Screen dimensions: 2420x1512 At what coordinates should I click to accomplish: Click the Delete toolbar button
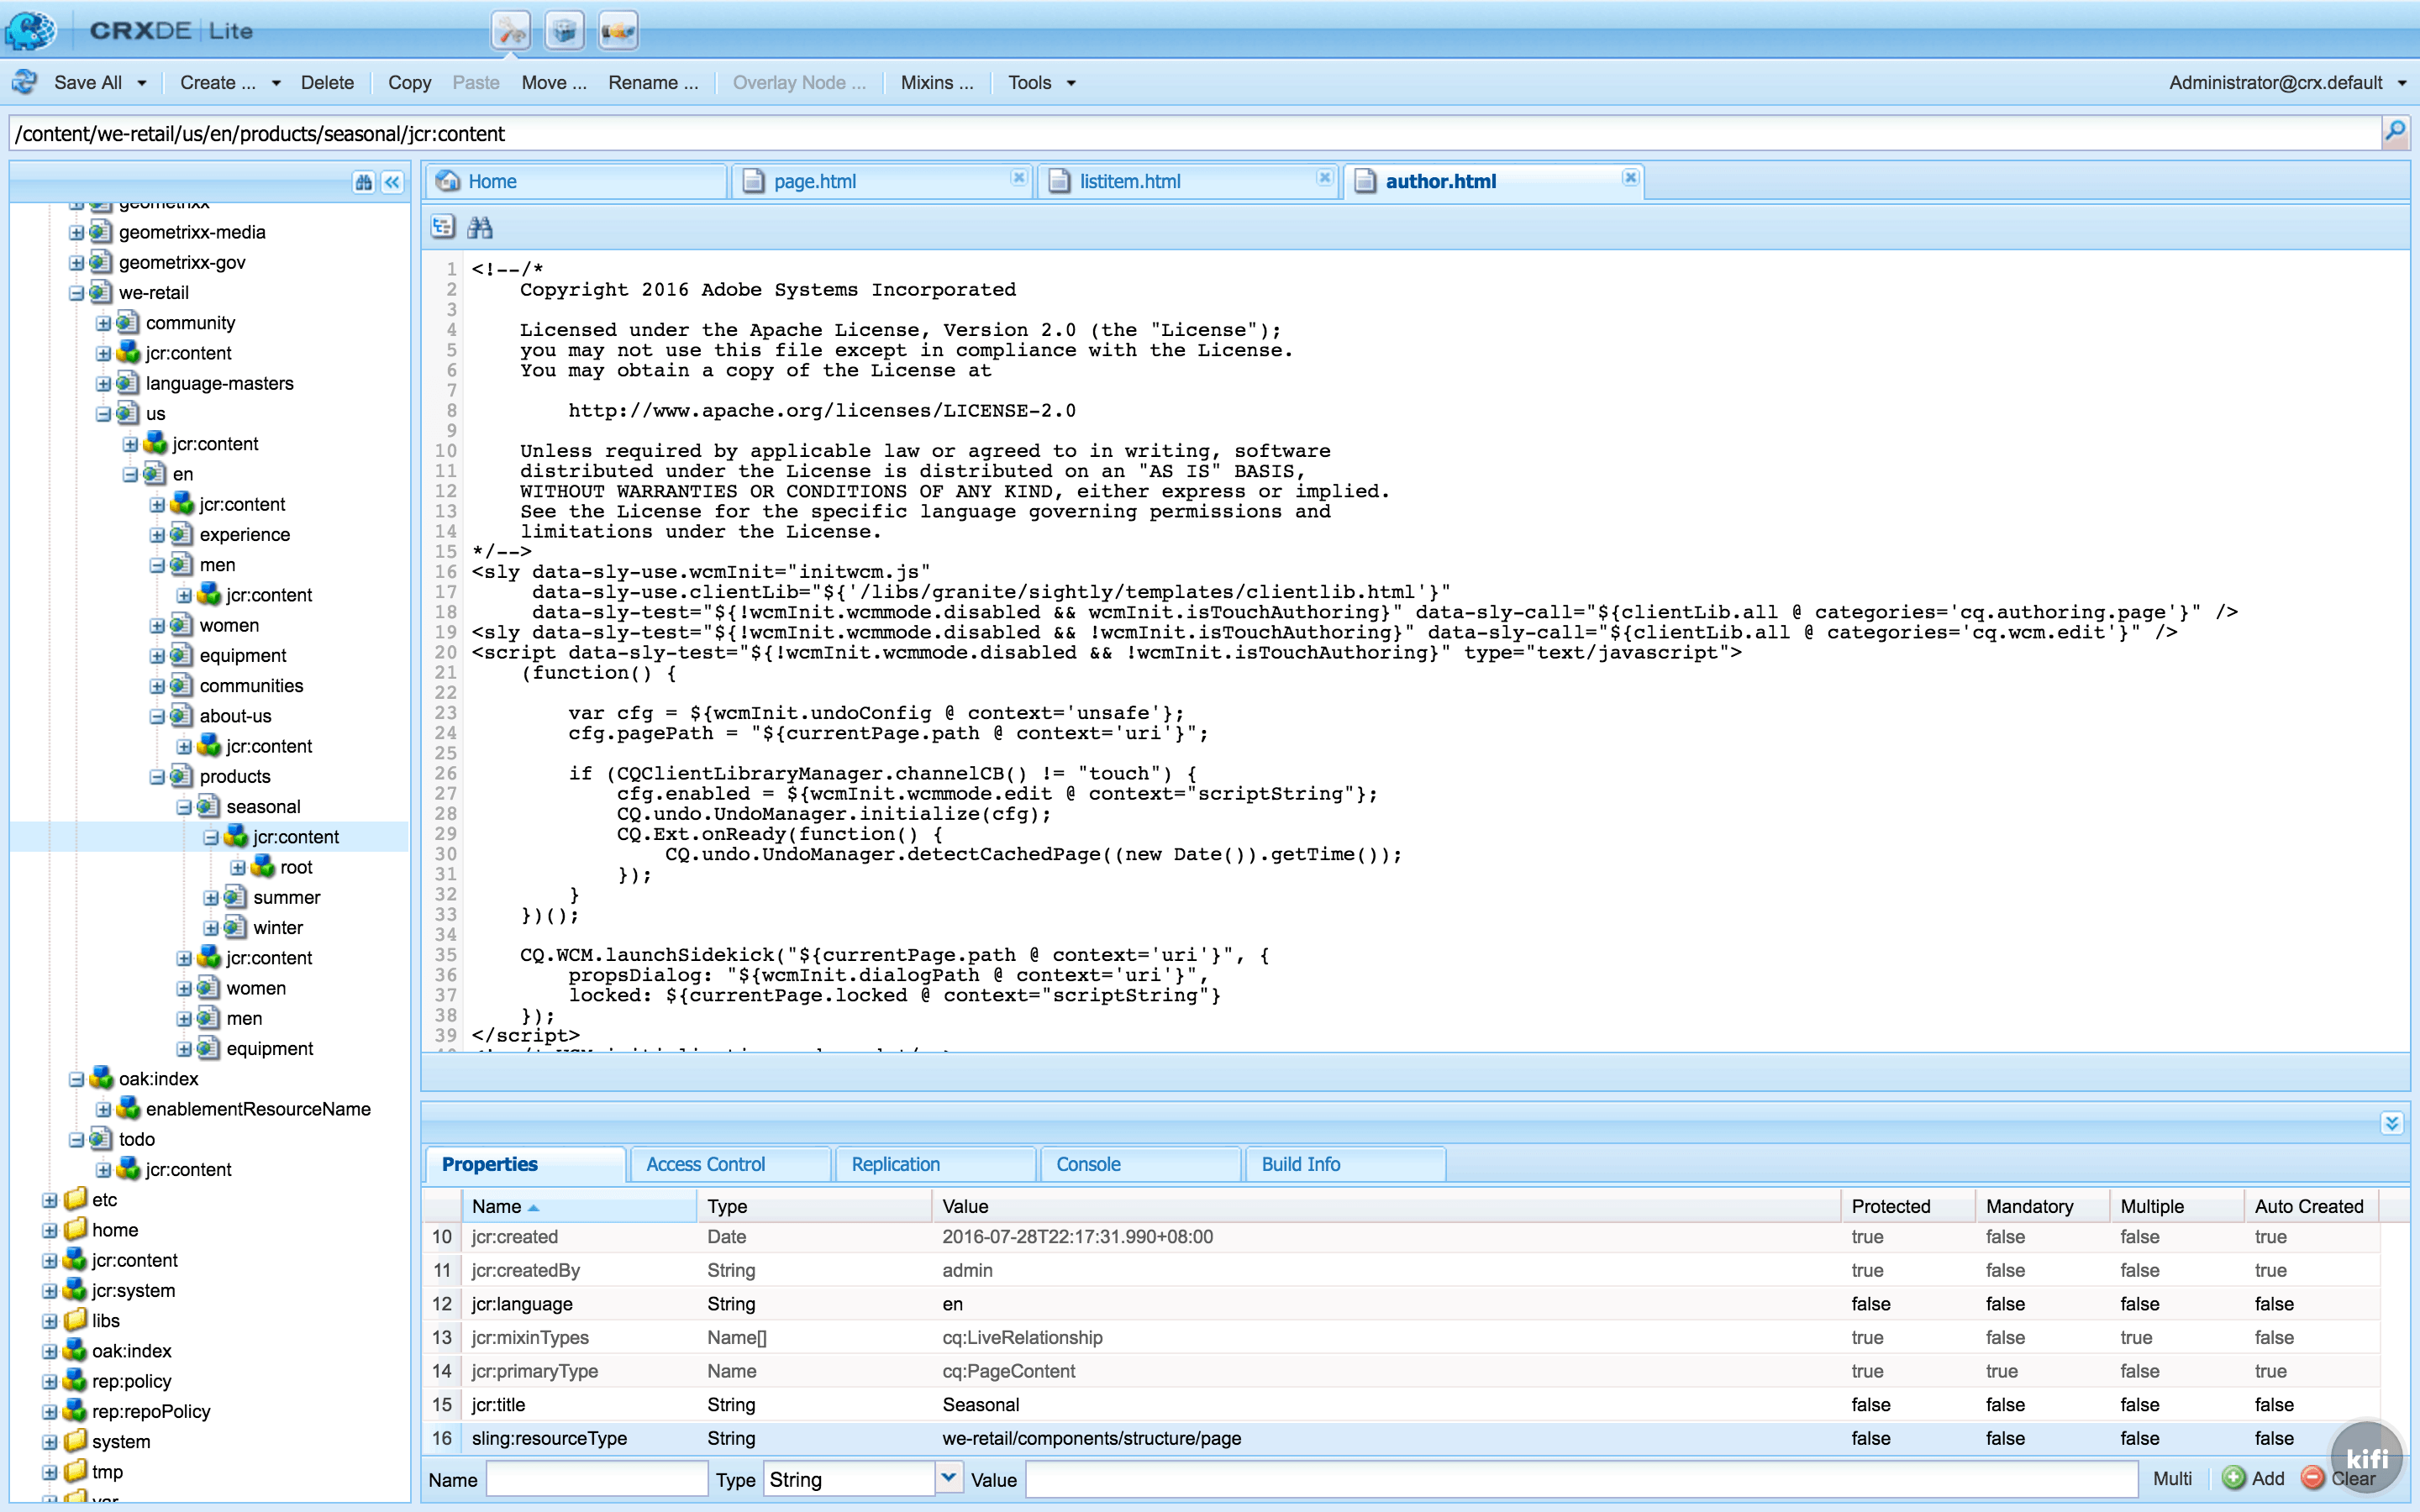click(x=327, y=83)
